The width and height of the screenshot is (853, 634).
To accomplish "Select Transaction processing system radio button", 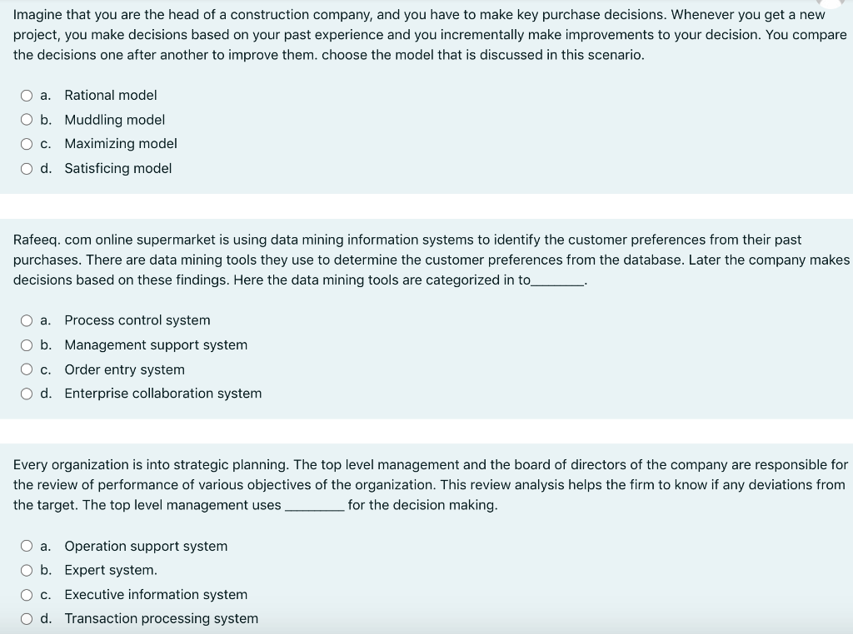I will point(27,619).
